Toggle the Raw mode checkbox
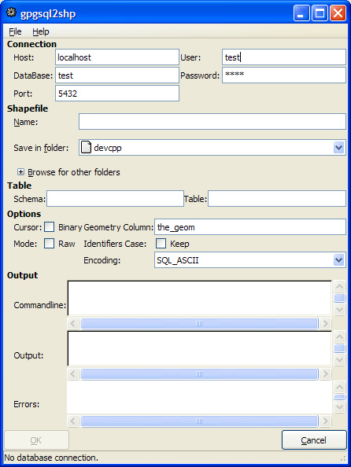This screenshot has width=351, height=467. point(50,244)
